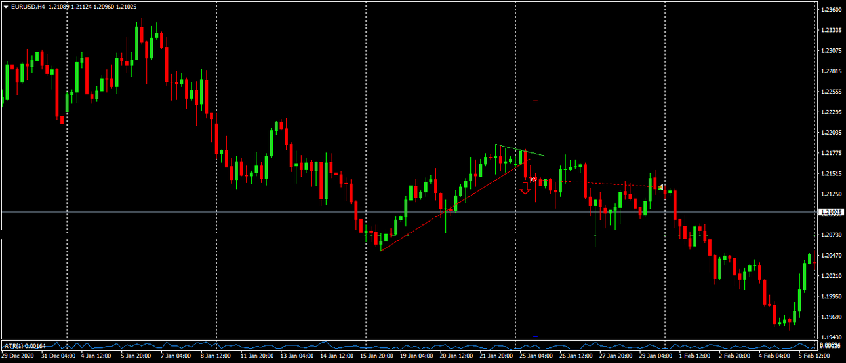Click the 1.23335 price axis label
The width and height of the screenshot is (846, 363).
tap(831, 30)
